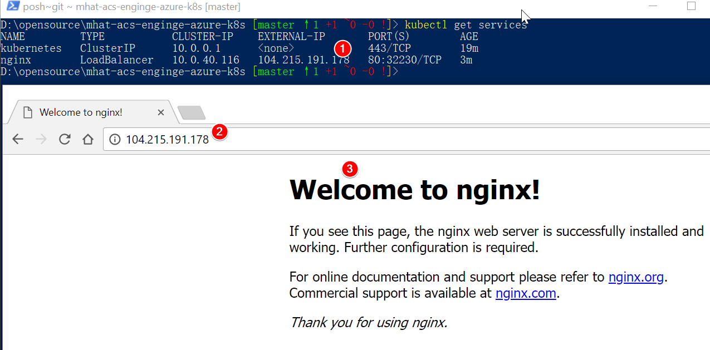Click the <none> external IP value
This screenshot has height=350, width=710.
click(x=276, y=48)
